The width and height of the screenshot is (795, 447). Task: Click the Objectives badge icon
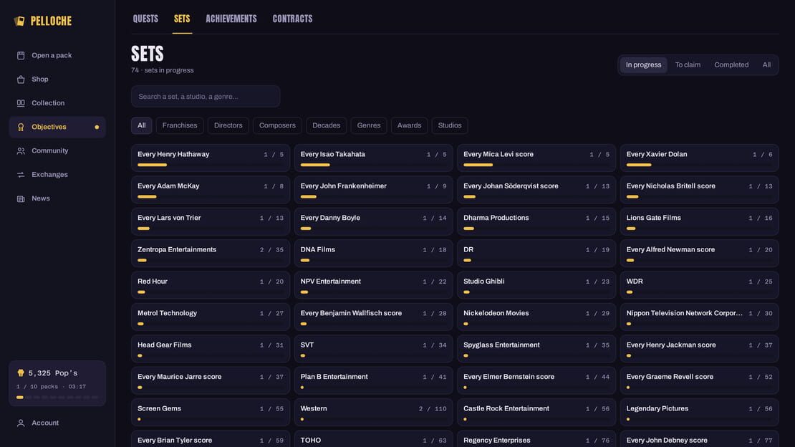(21, 127)
